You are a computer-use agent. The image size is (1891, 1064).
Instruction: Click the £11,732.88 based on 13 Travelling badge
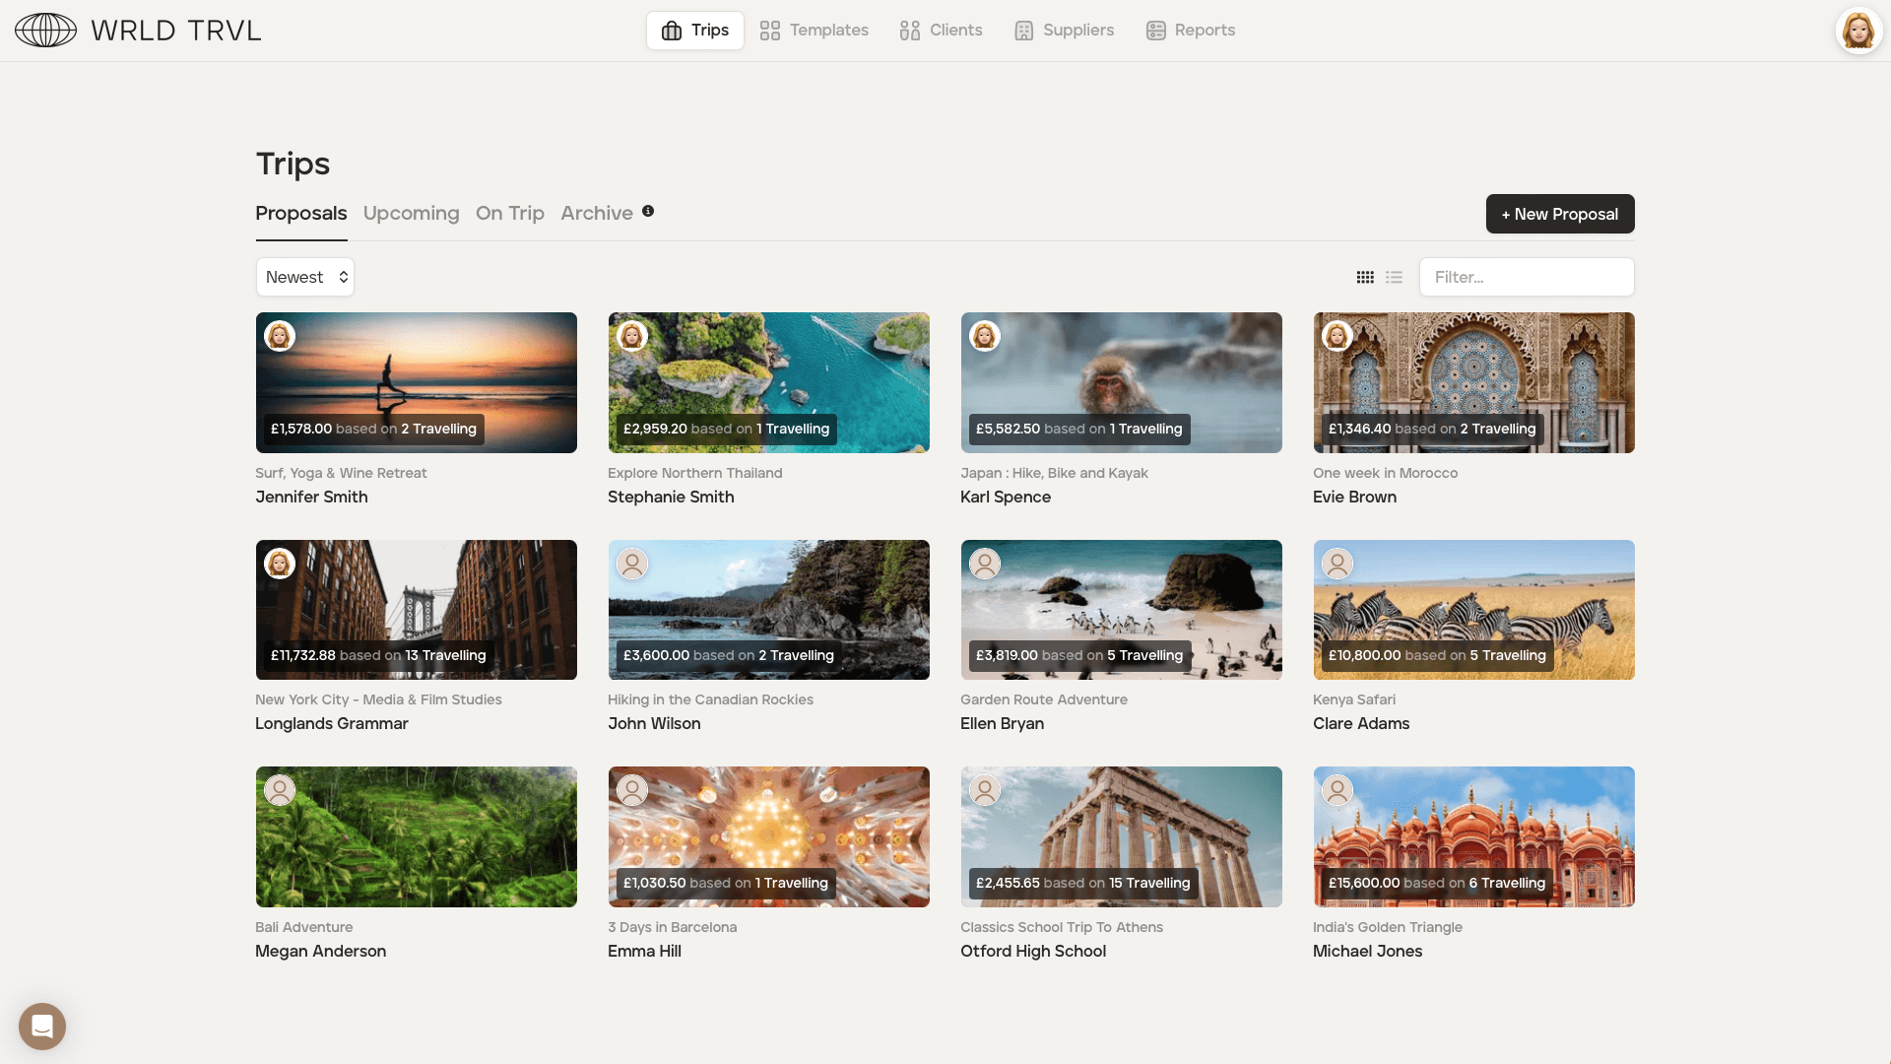point(378,656)
